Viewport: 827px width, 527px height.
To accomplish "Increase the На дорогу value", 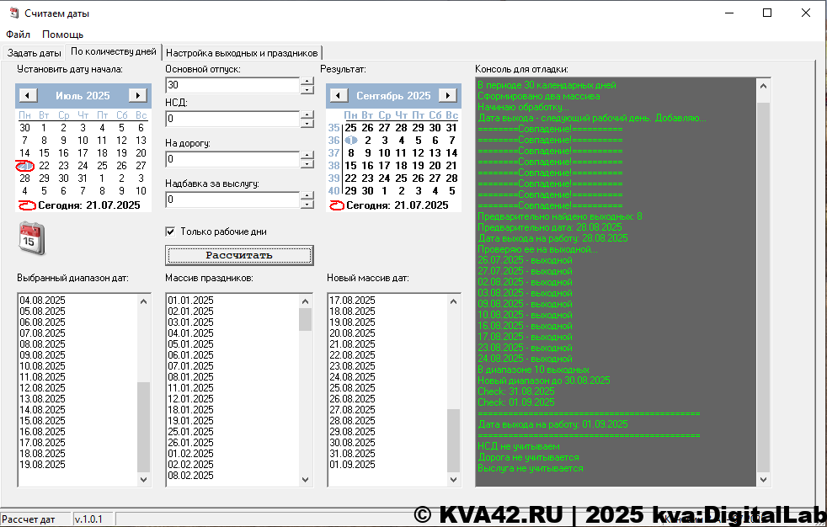I will pyautogui.click(x=307, y=155).
